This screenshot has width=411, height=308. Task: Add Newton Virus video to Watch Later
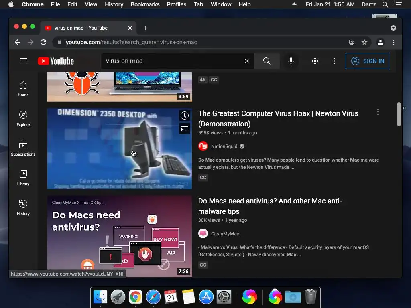[185, 115]
